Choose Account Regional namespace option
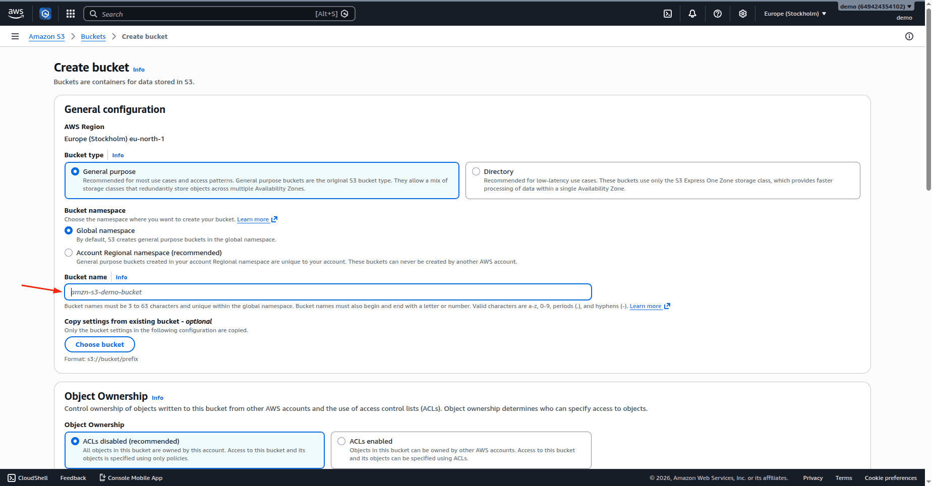Image resolution: width=932 pixels, height=486 pixels. (x=69, y=253)
